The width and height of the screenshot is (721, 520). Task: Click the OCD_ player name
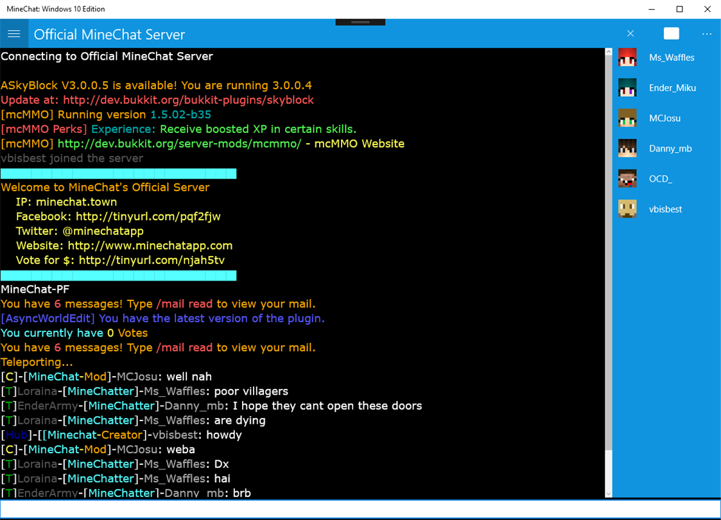660,179
